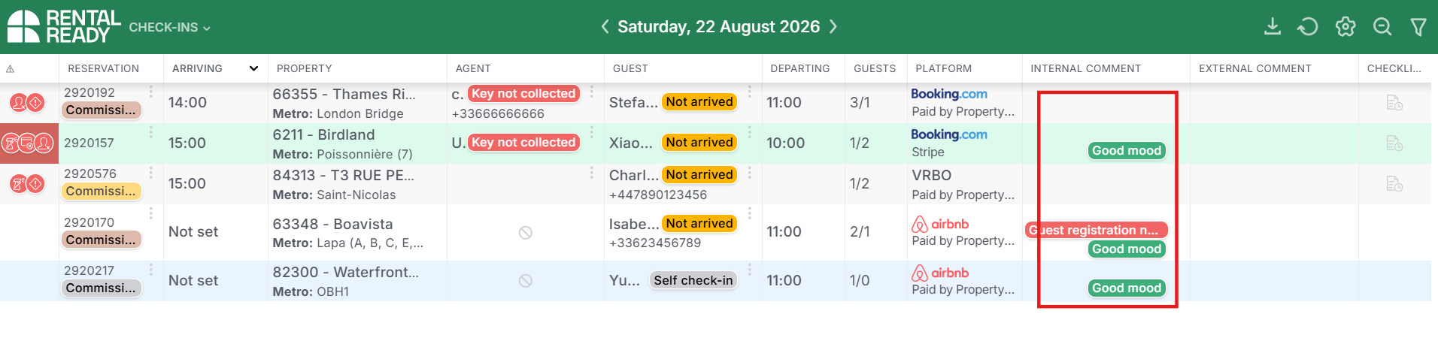The height and width of the screenshot is (347, 1438).
Task: Click Key not collected on Birdland row
Action: (523, 142)
